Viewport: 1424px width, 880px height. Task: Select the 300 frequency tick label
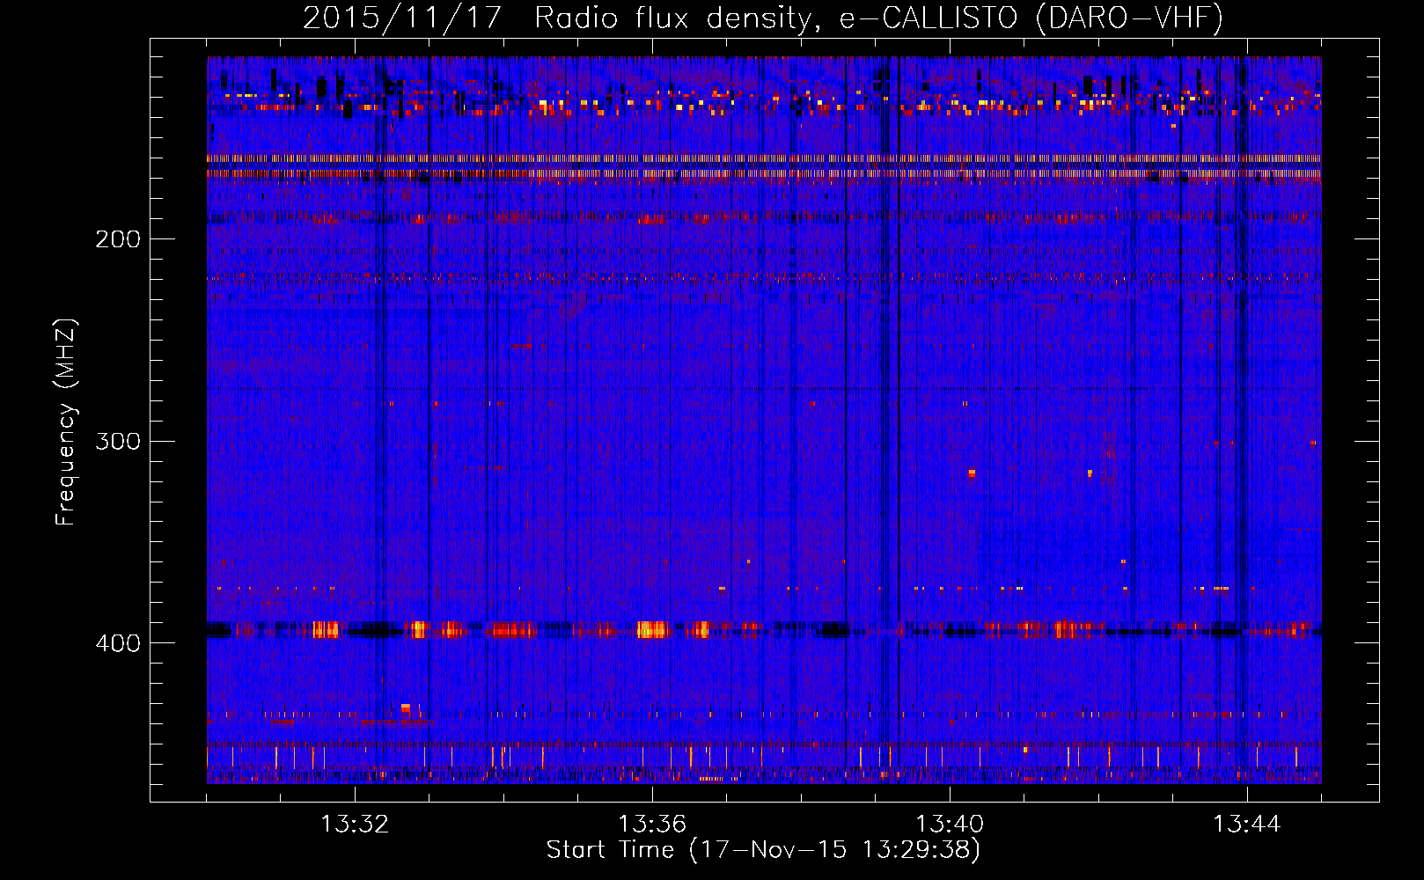(x=118, y=441)
